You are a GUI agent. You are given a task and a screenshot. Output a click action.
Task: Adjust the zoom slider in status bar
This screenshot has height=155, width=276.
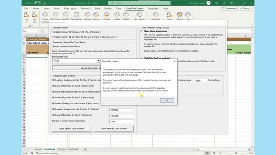tap(236, 153)
